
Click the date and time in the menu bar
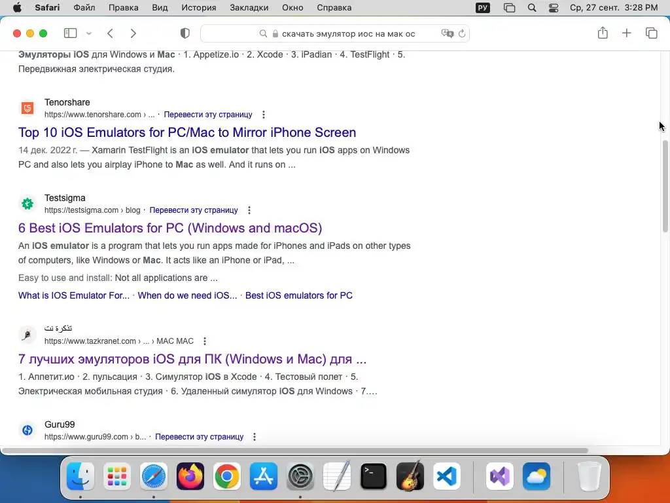coord(614,8)
